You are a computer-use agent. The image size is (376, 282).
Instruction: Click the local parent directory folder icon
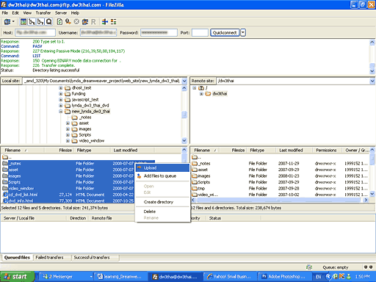[5, 157]
